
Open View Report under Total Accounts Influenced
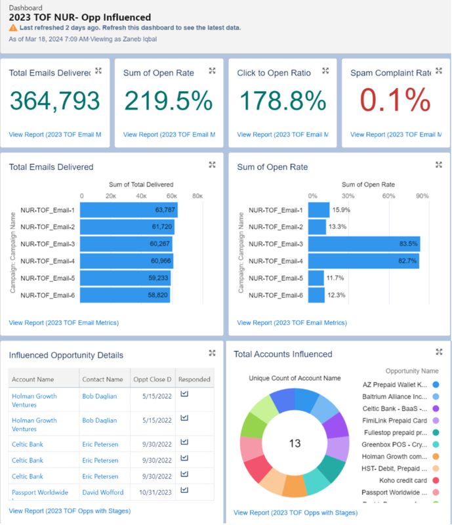pos(296,513)
